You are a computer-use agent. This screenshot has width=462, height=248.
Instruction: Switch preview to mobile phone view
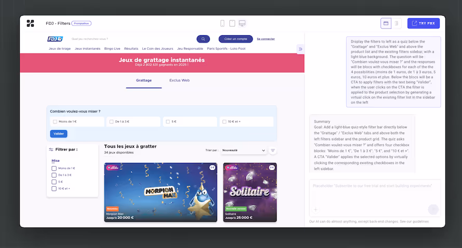tap(223, 23)
